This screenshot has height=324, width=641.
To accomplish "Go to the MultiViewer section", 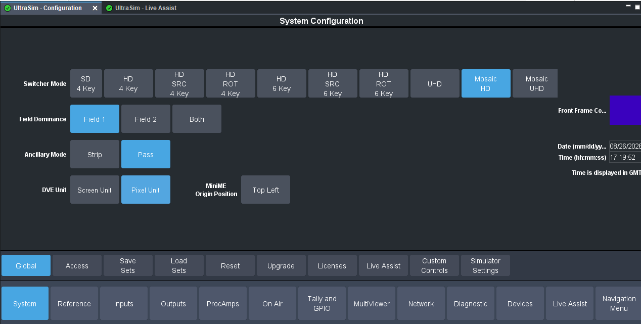I will click(x=372, y=303).
